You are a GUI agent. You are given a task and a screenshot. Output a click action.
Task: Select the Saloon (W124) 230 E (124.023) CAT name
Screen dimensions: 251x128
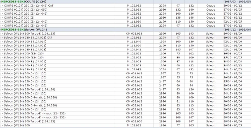click(x=28, y=38)
